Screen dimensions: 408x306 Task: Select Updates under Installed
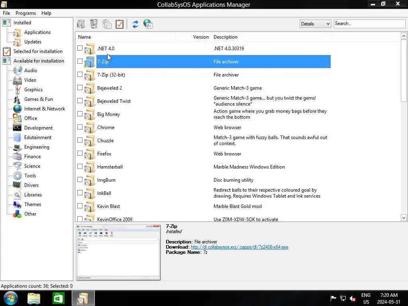pos(33,41)
